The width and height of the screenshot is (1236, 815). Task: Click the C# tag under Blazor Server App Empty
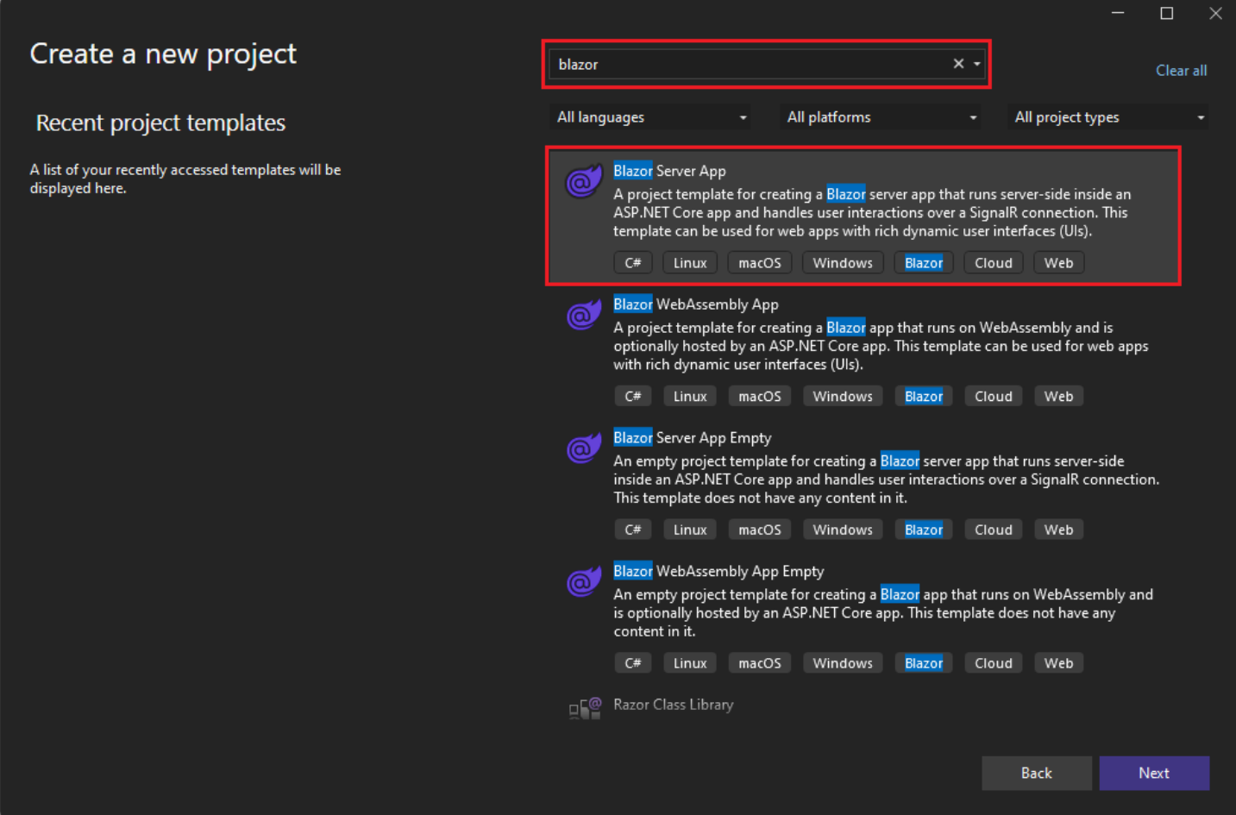633,530
